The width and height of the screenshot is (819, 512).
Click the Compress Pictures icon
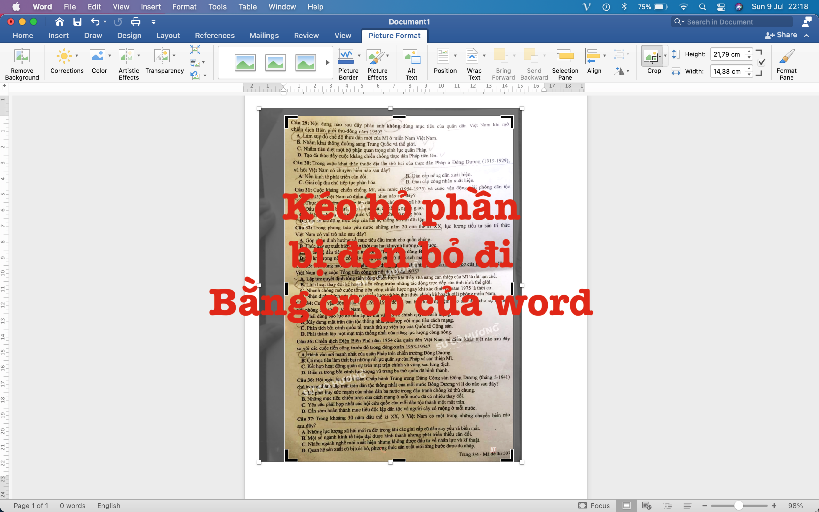coord(195,49)
